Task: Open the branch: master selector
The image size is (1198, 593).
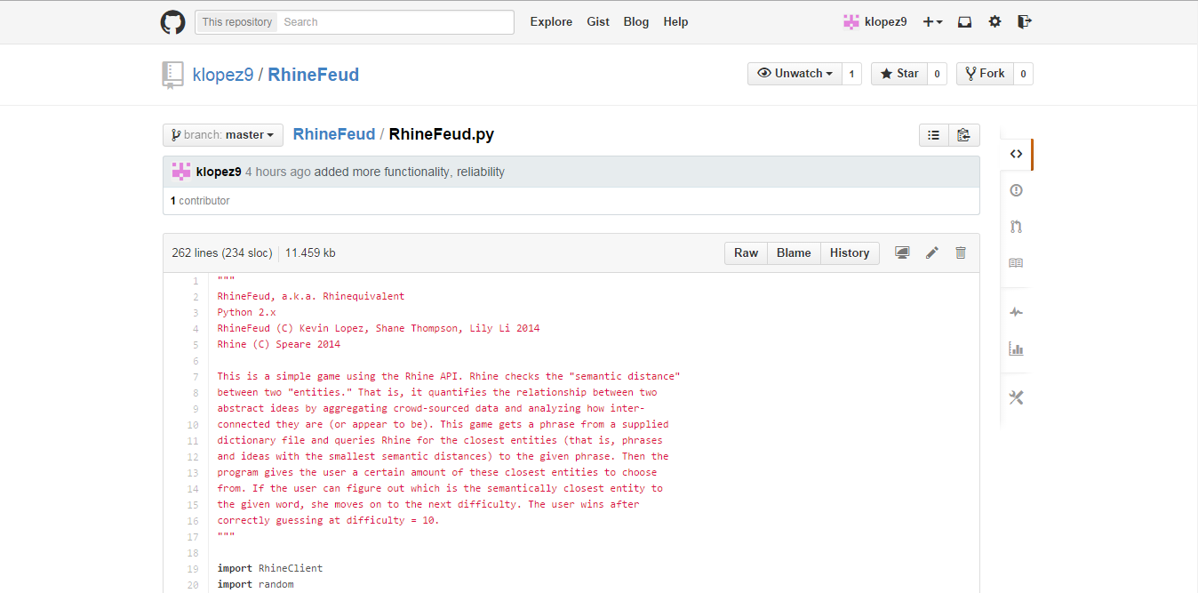Action: coord(223,135)
